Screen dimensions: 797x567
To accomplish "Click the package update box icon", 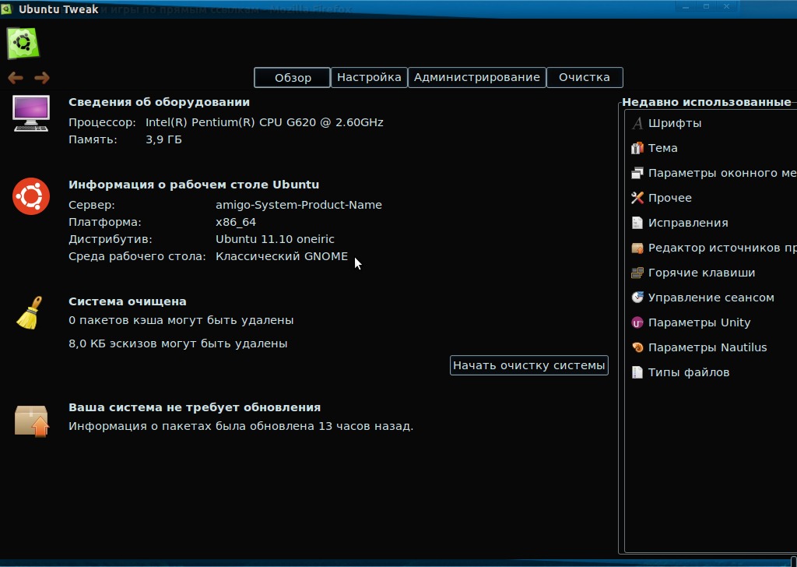I will pos(31,421).
